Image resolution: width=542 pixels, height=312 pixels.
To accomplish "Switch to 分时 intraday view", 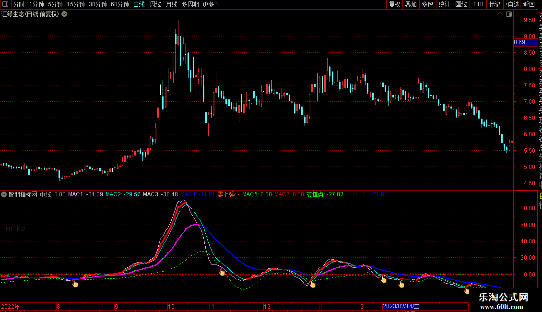I will coord(19,4).
